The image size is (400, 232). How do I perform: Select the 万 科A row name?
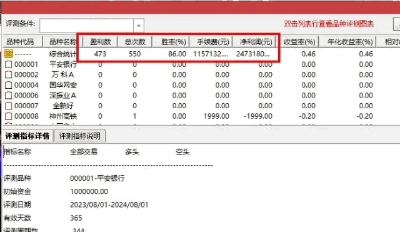pyautogui.click(x=62, y=74)
